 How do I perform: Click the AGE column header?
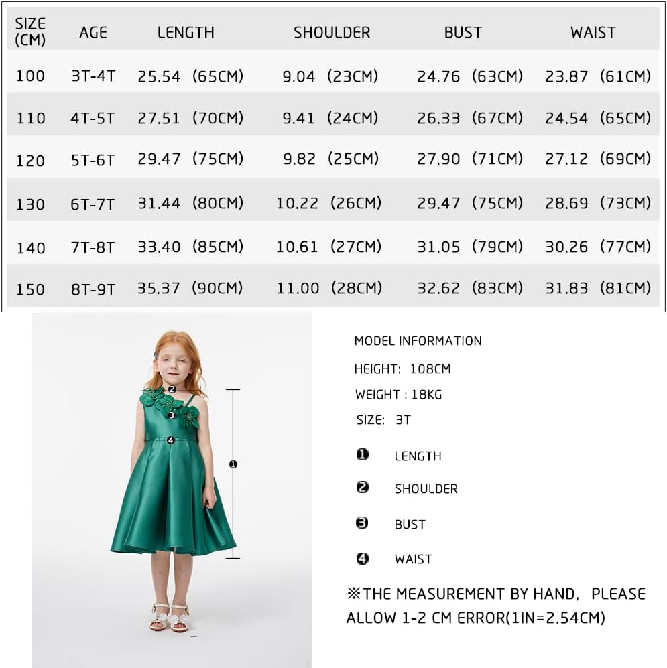pyautogui.click(x=93, y=32)
